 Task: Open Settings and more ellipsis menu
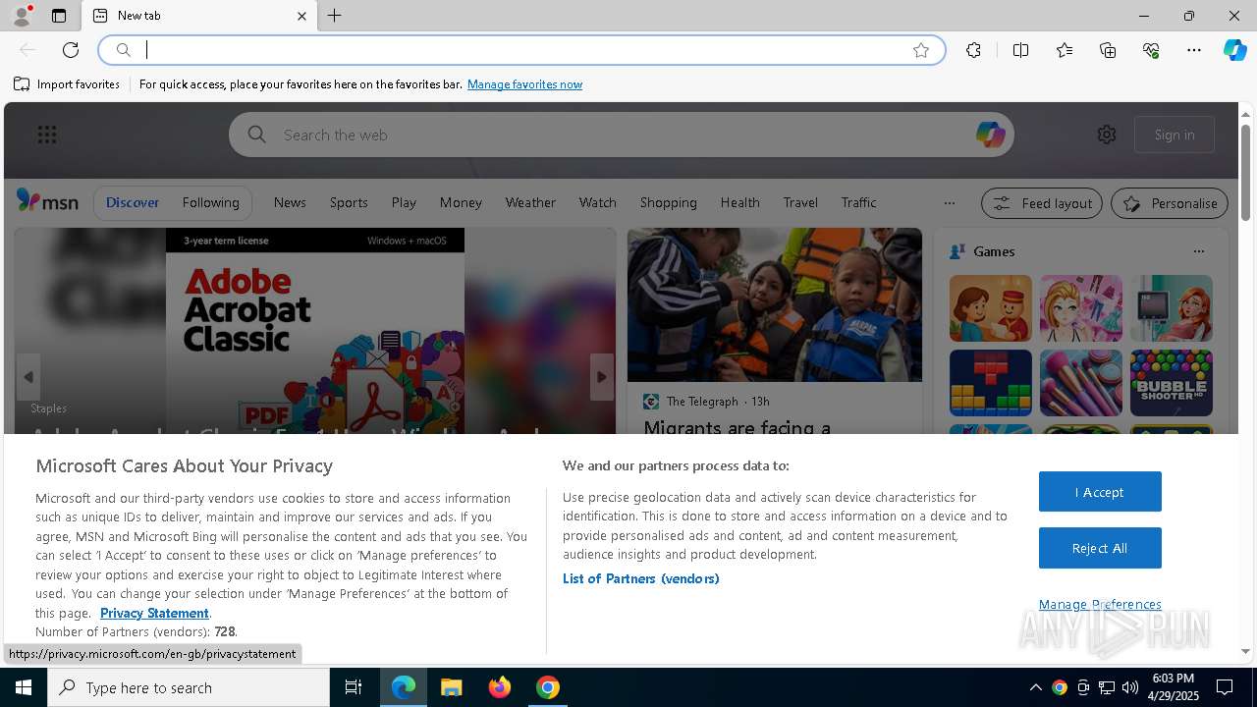pyautogui.click(x=1194, y=50)
